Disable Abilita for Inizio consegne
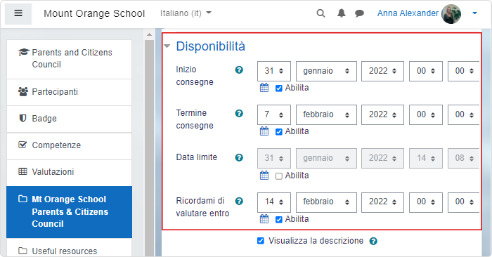The image size is (492, 257). (x=278, y=88)
